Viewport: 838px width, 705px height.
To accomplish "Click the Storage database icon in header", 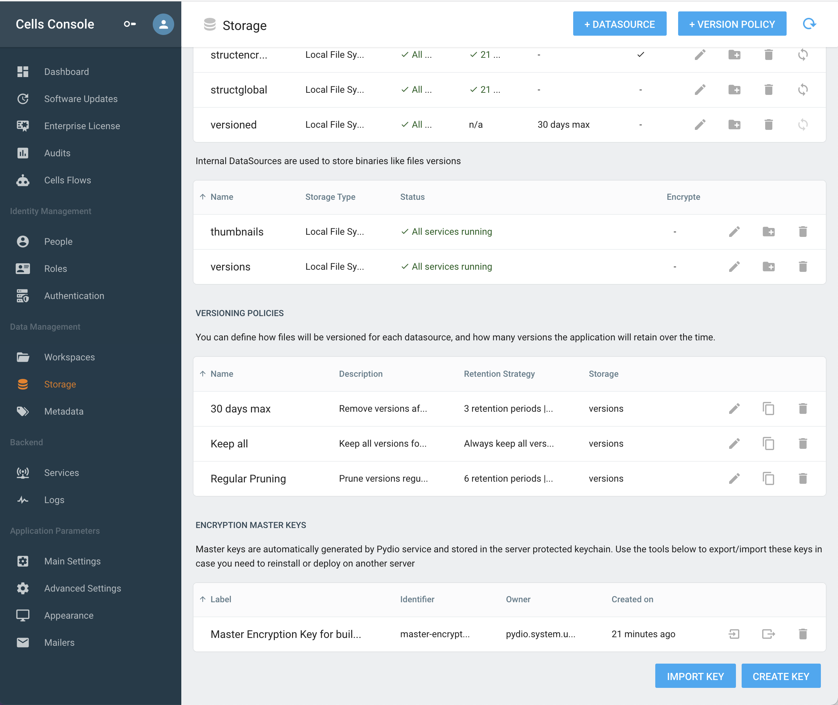I will [209, 25].
